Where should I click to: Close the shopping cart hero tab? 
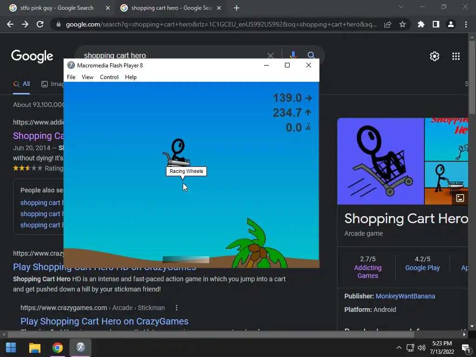tap(219, 8)
